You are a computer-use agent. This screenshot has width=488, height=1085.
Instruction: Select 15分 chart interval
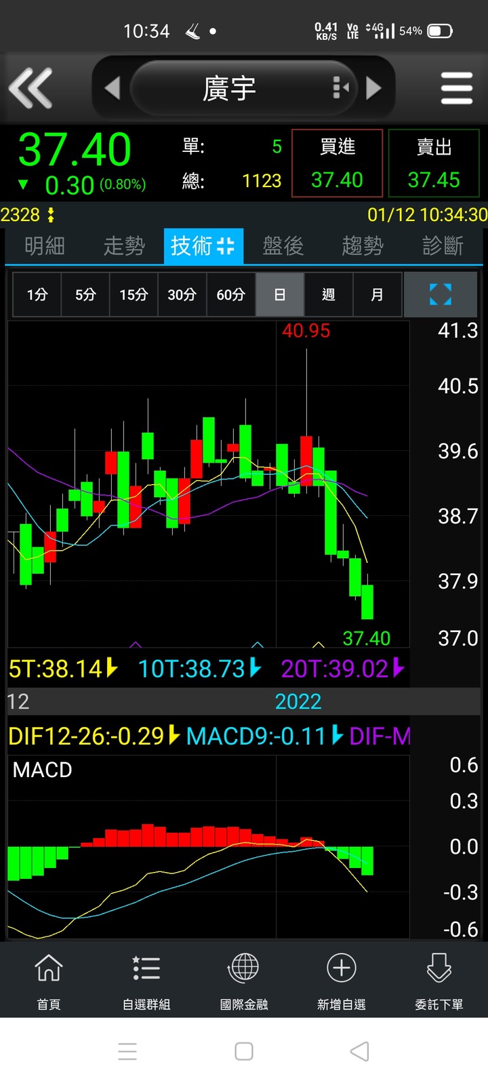point(134,294)
